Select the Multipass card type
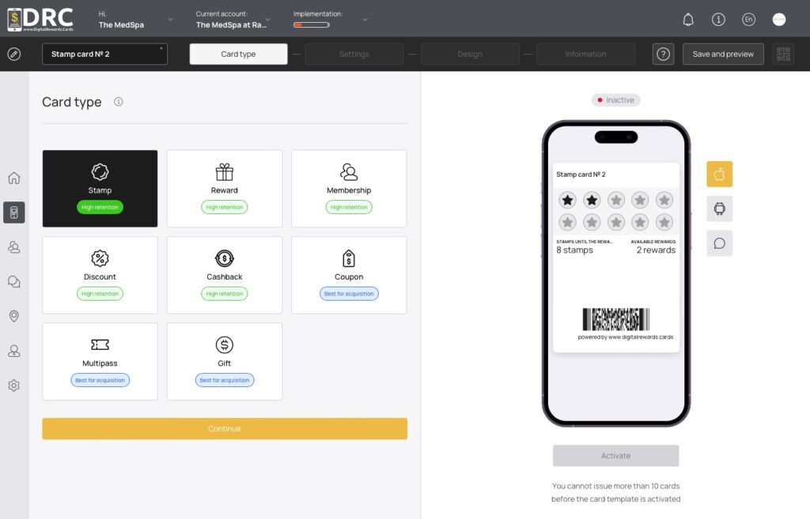 point(100,362)
